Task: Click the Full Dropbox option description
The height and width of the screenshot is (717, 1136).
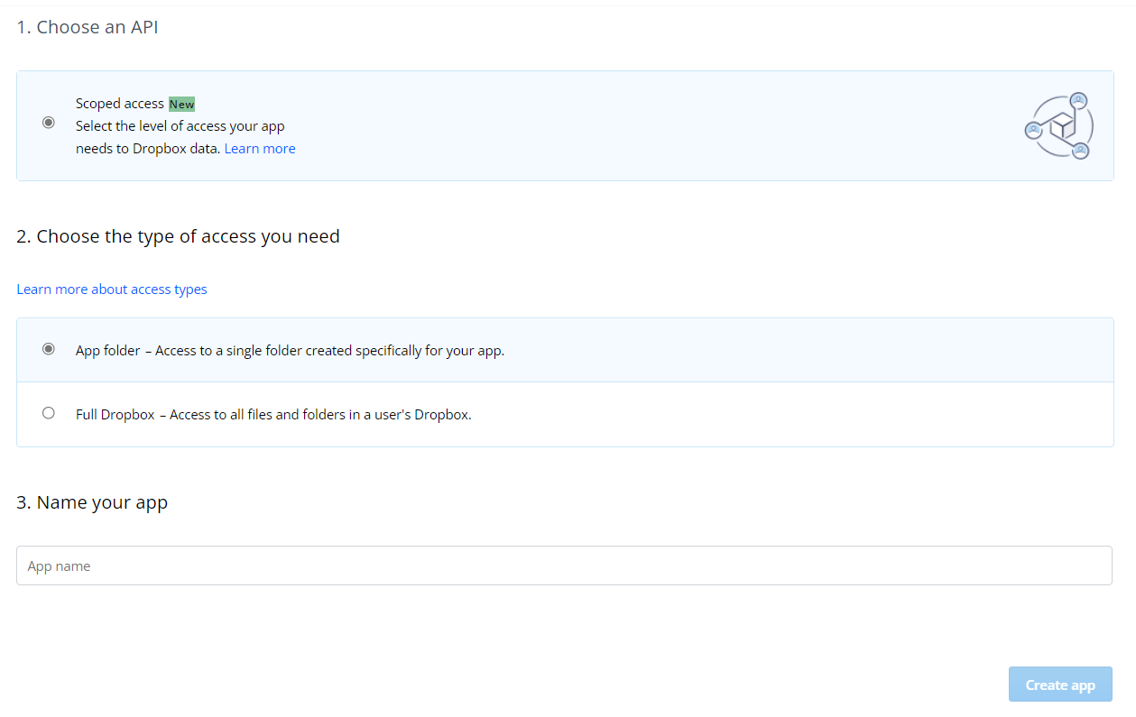Action: point(273,415)
